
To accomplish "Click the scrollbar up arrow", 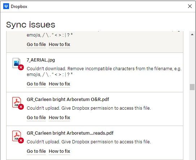I will [192, 34].
